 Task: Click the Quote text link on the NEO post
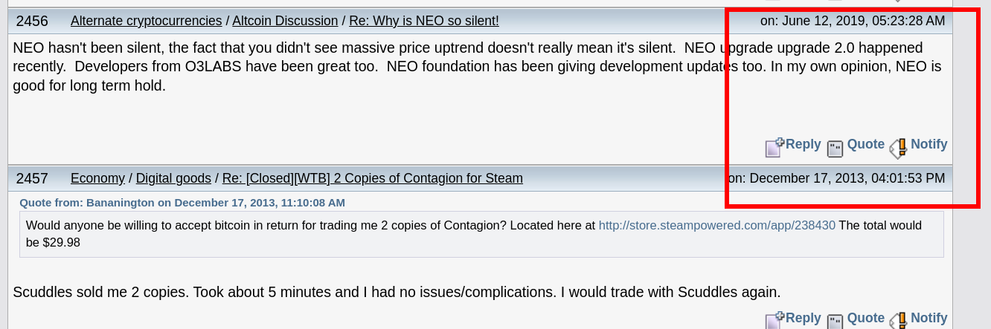[x=866, y=144]
